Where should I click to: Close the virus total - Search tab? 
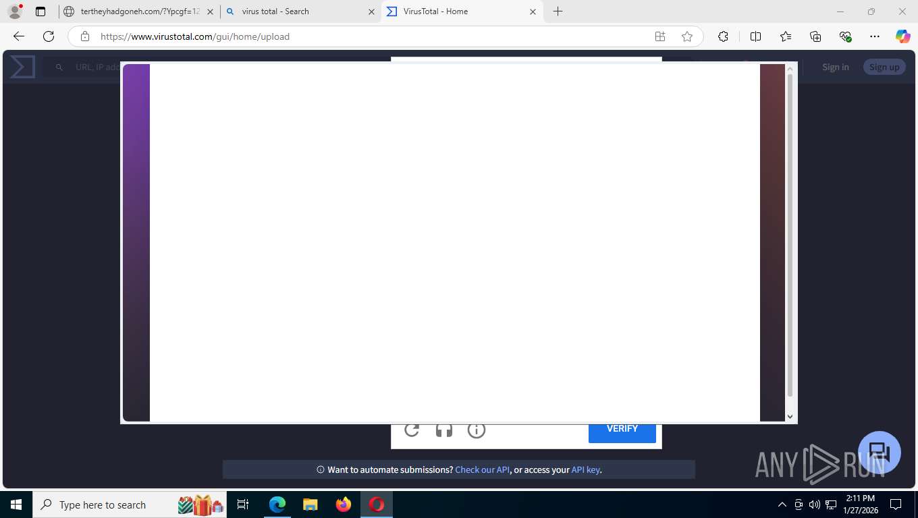371,11
